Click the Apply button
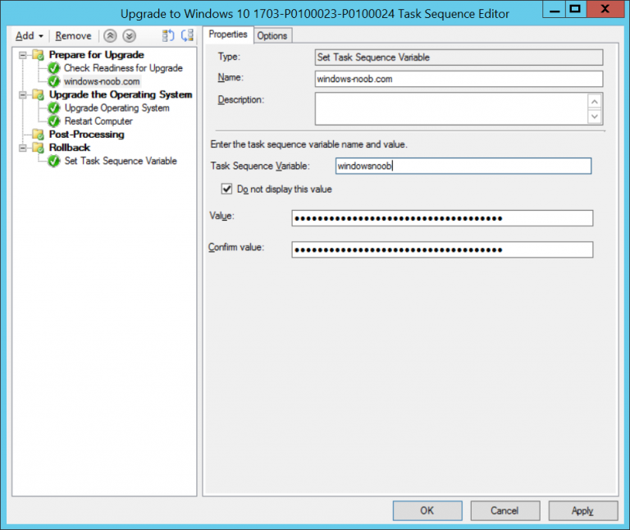Viewport: 630px width, 530px height. pos(582,510)
